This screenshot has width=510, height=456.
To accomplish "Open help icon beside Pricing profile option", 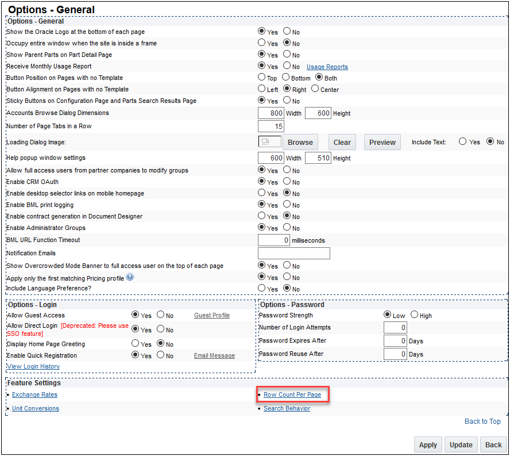I will coord(130,277).
